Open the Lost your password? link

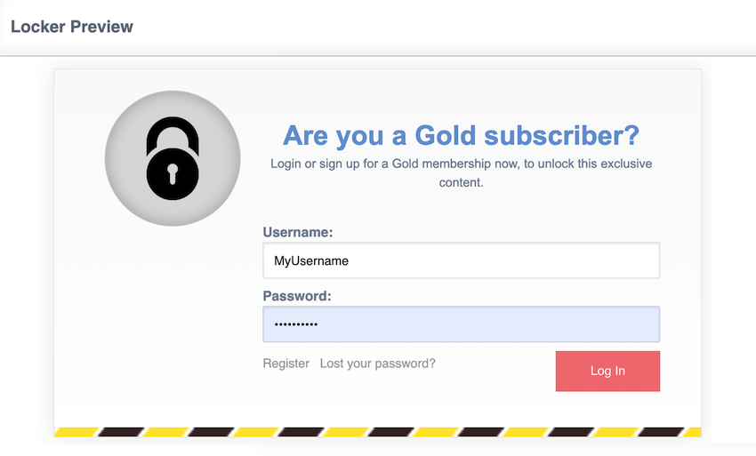378,364
